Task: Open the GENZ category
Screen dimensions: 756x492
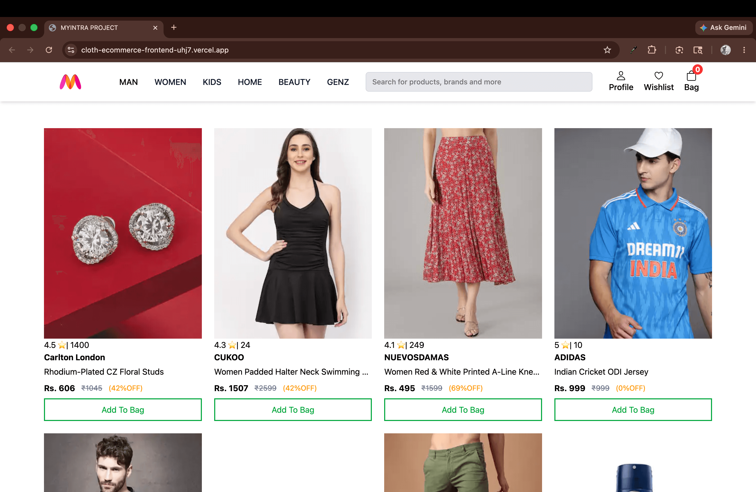Action: [x=338, y=82]
